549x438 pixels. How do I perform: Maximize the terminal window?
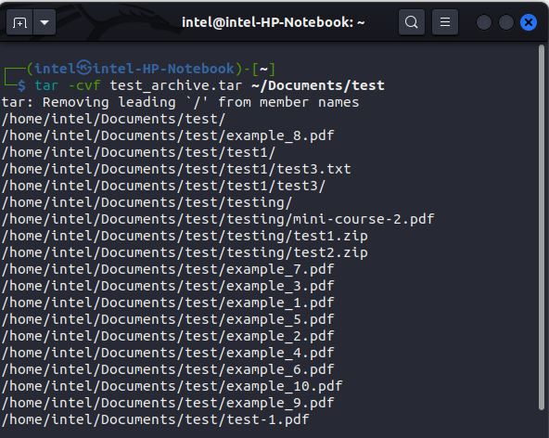point(506,23)
